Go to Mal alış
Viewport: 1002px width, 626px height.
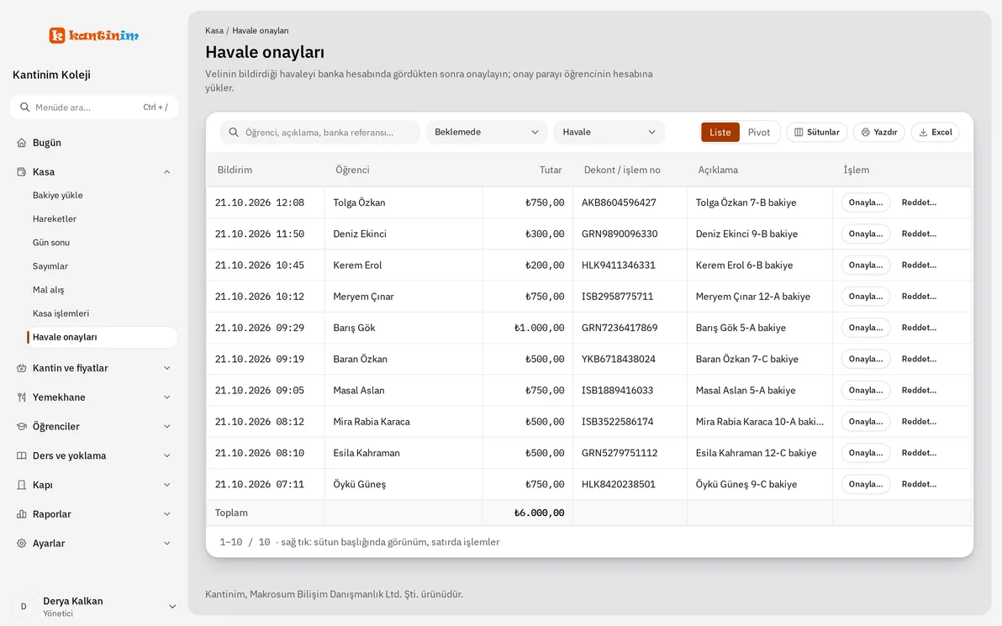(48, 290)
